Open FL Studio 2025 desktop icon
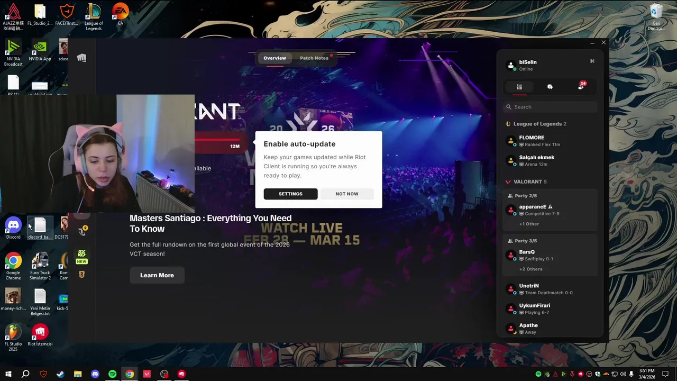 pos(13,338)
